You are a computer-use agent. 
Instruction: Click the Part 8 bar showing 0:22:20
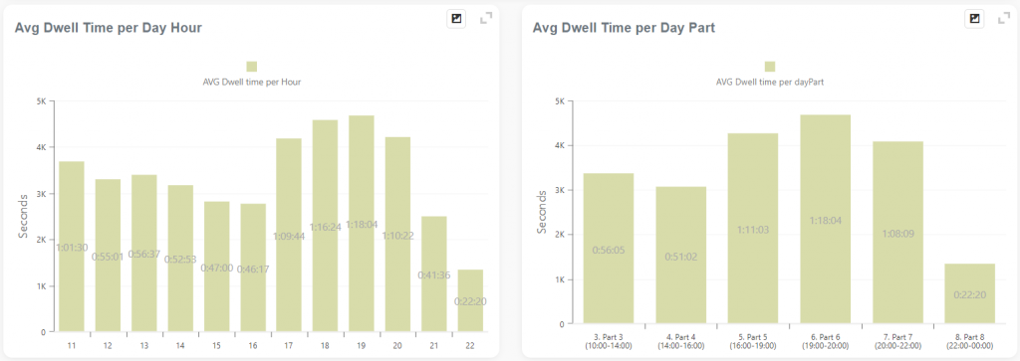coord(970,294)
